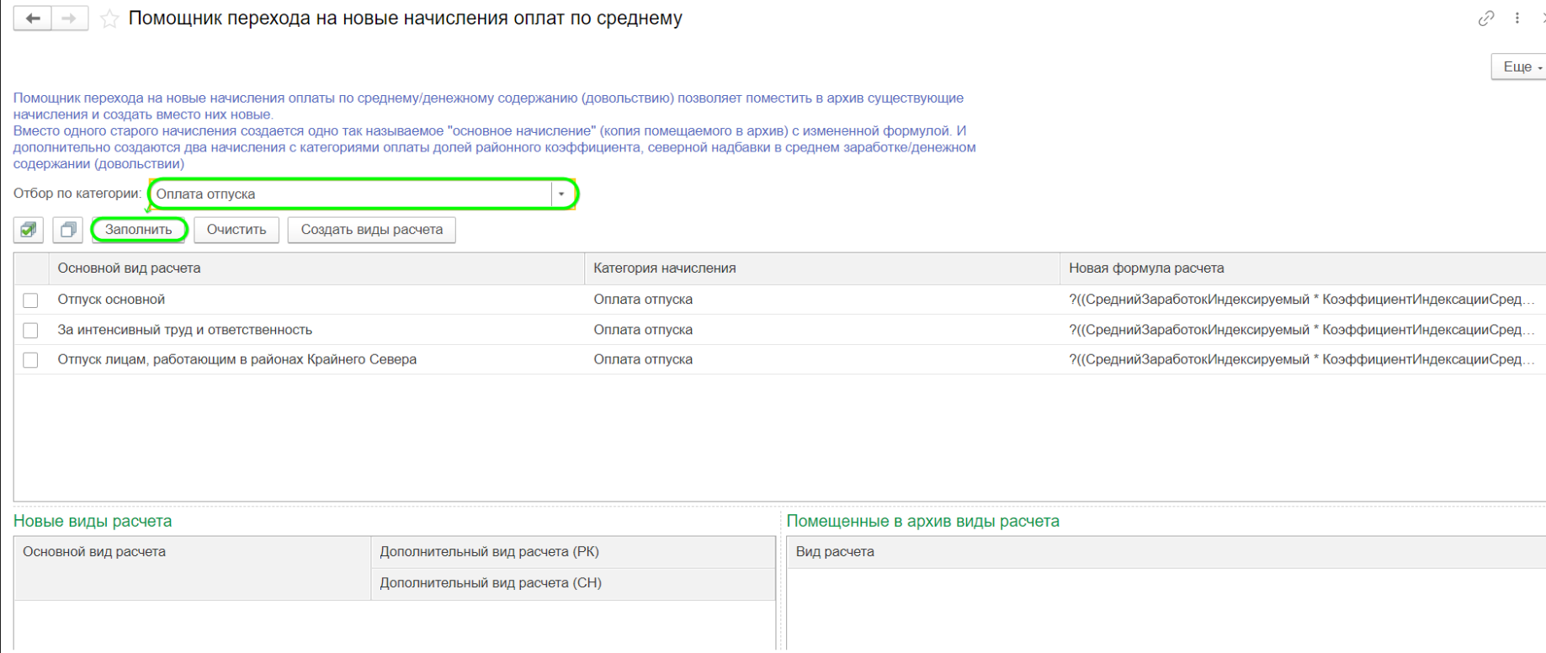
Task: Click formula cell of Отпуск основной row
Action: [1302, 300]
